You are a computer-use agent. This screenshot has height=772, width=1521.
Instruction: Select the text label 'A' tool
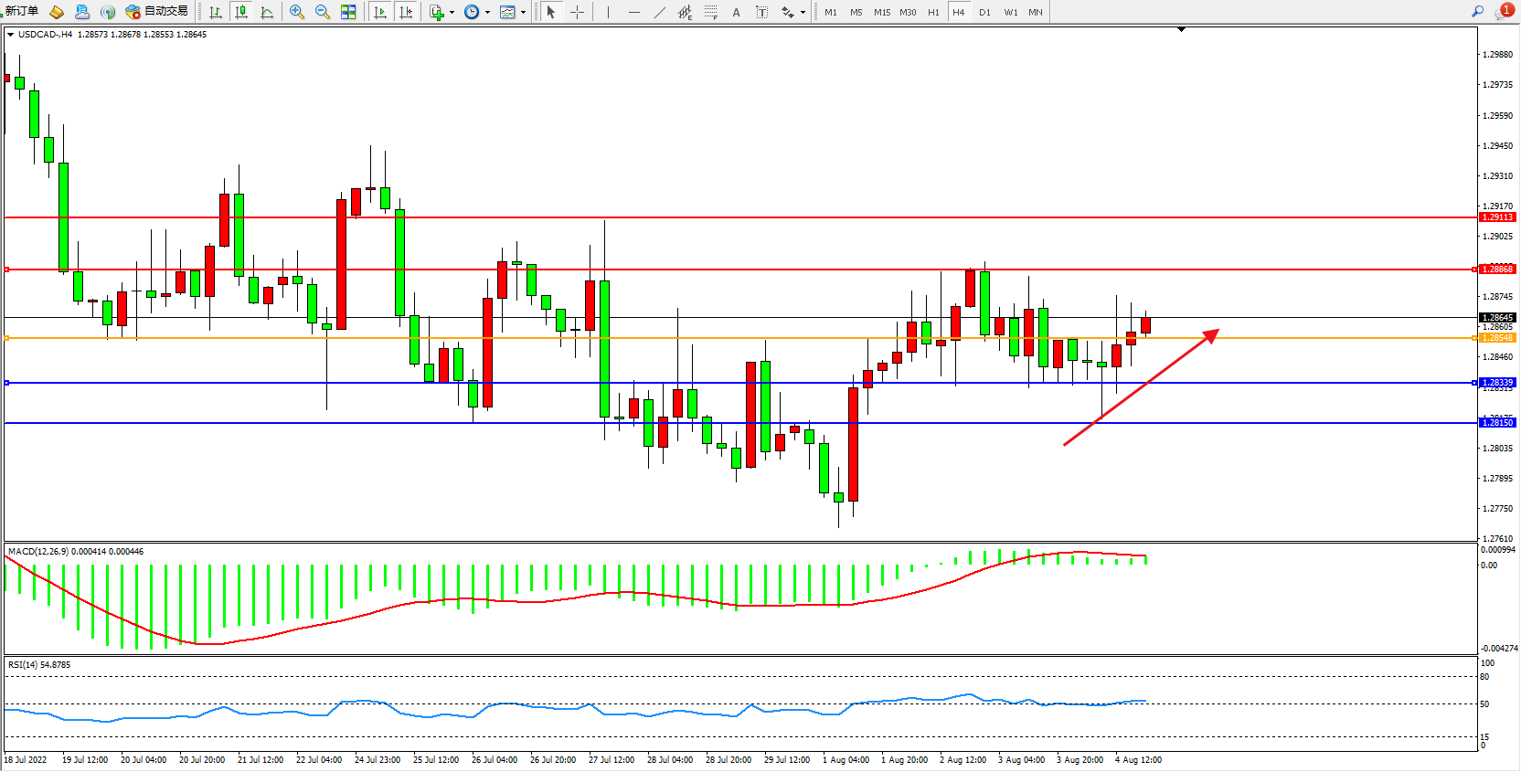point(736,12)
